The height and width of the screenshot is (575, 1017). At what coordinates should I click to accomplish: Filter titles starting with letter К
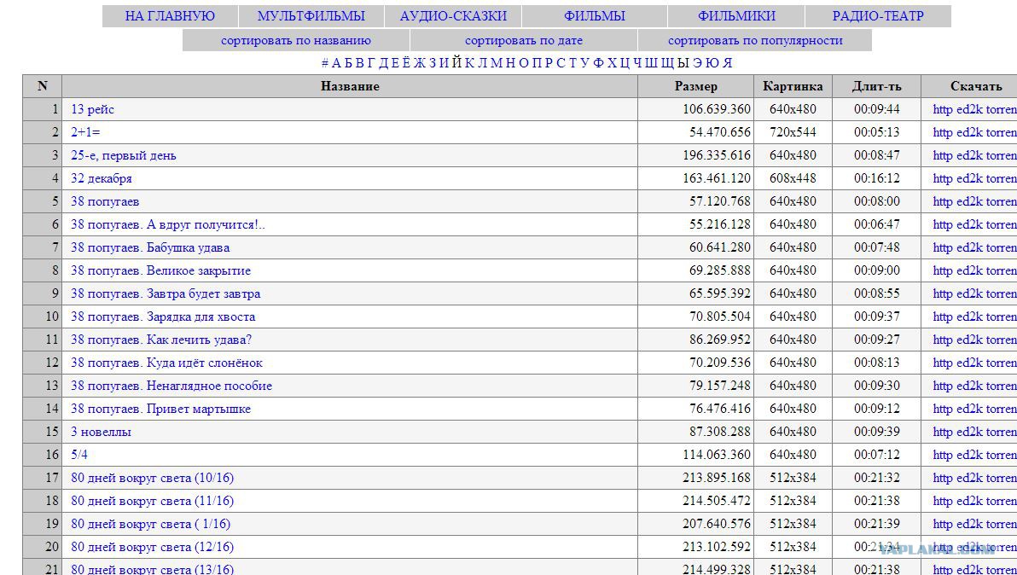[469, 63]
